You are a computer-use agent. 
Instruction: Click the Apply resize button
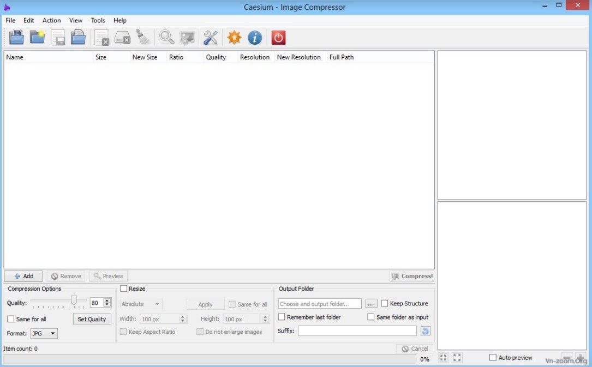[205, 304]
